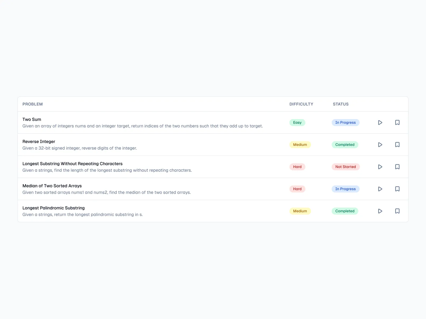Run Longest Substring Without Repeating Characters

(380, 167)
